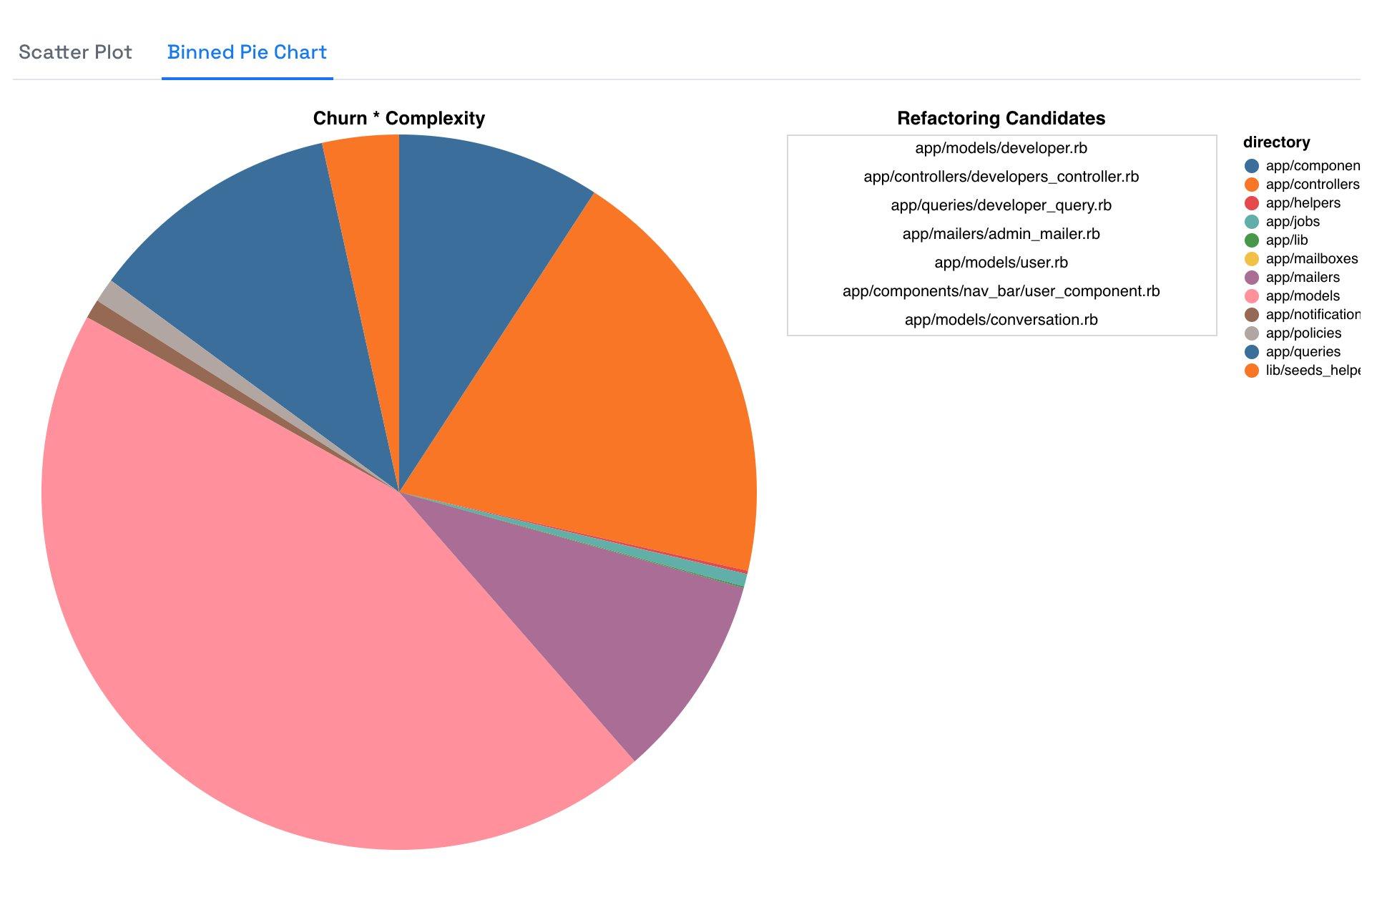Click app/controllers/developers_controller.rb link
1382x920 pixels.
click(x=1002, y=175)
